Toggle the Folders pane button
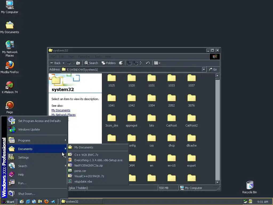273x205 pixels. coord(109,63)
